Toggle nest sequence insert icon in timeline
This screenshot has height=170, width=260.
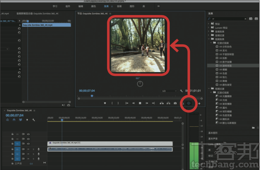pos(7,120)
